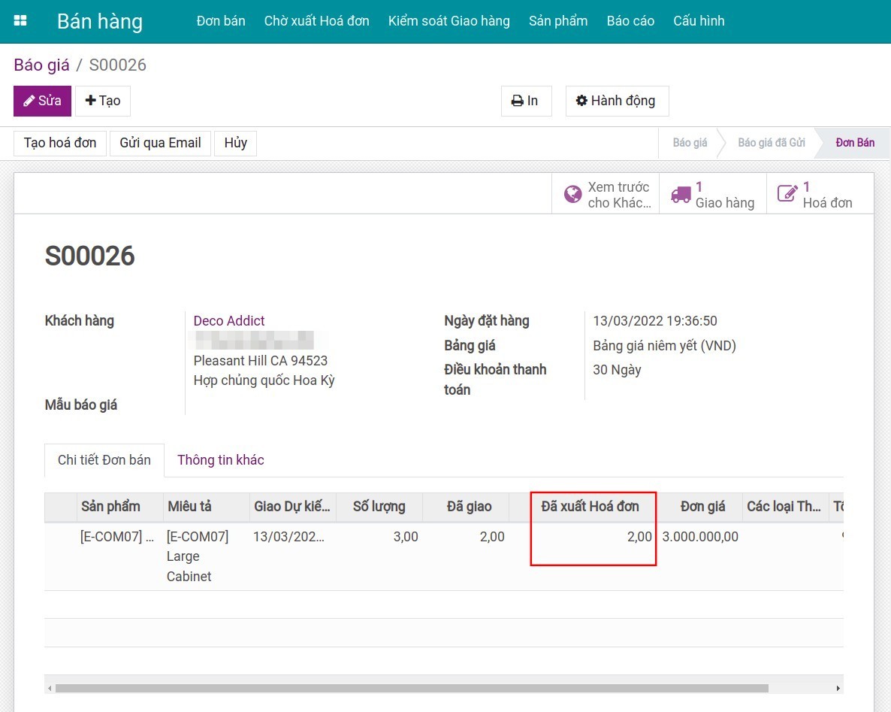Switch to Thông tin khác tab
The image size is (891, 712).
pyautogui.click(x=220, y=460)
